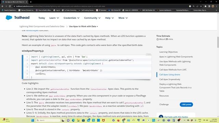
Task: Open the 'Learner dashboard' bookmark
Action: (x=164, y=10)
